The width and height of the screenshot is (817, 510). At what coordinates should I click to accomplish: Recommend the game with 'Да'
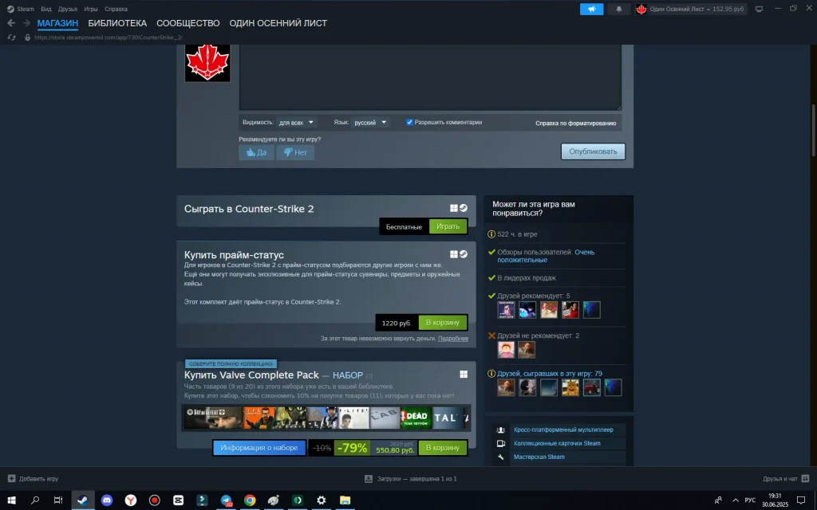(x=256, y=152)
